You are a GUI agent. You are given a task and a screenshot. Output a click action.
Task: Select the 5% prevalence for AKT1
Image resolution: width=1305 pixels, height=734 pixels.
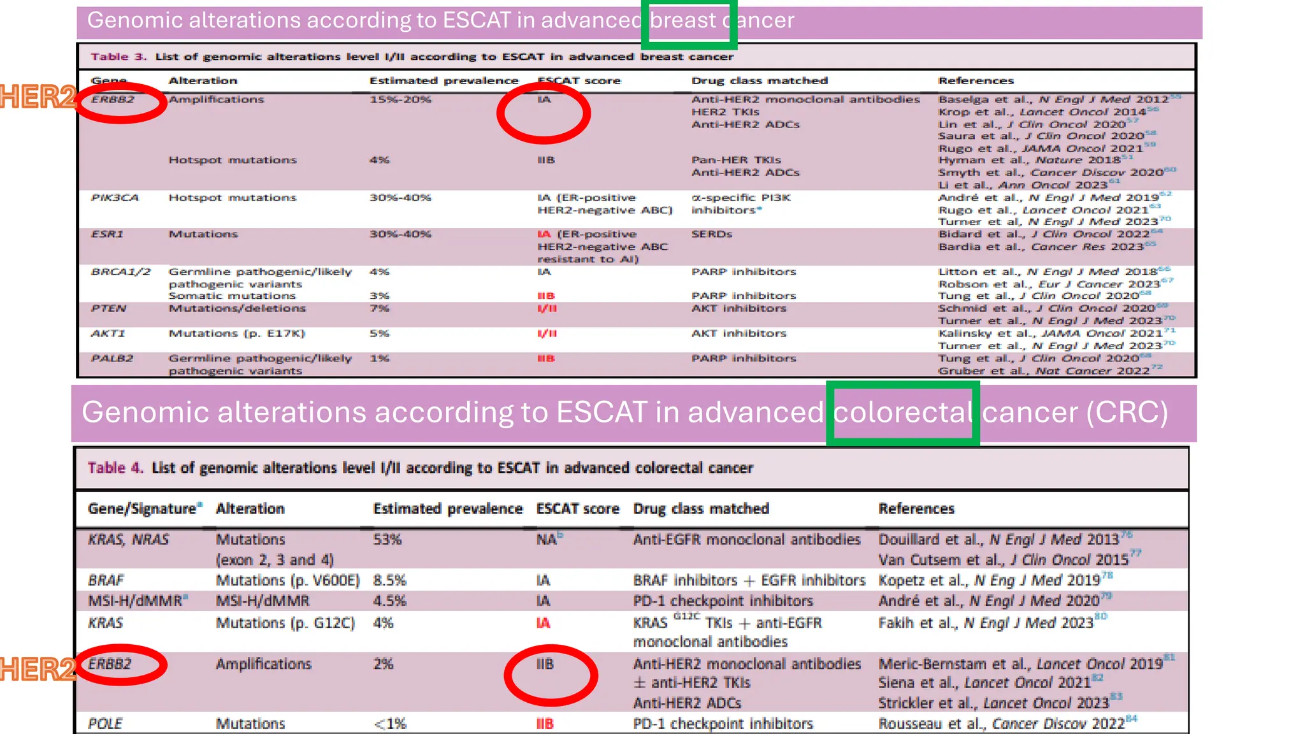coord(379,333)
